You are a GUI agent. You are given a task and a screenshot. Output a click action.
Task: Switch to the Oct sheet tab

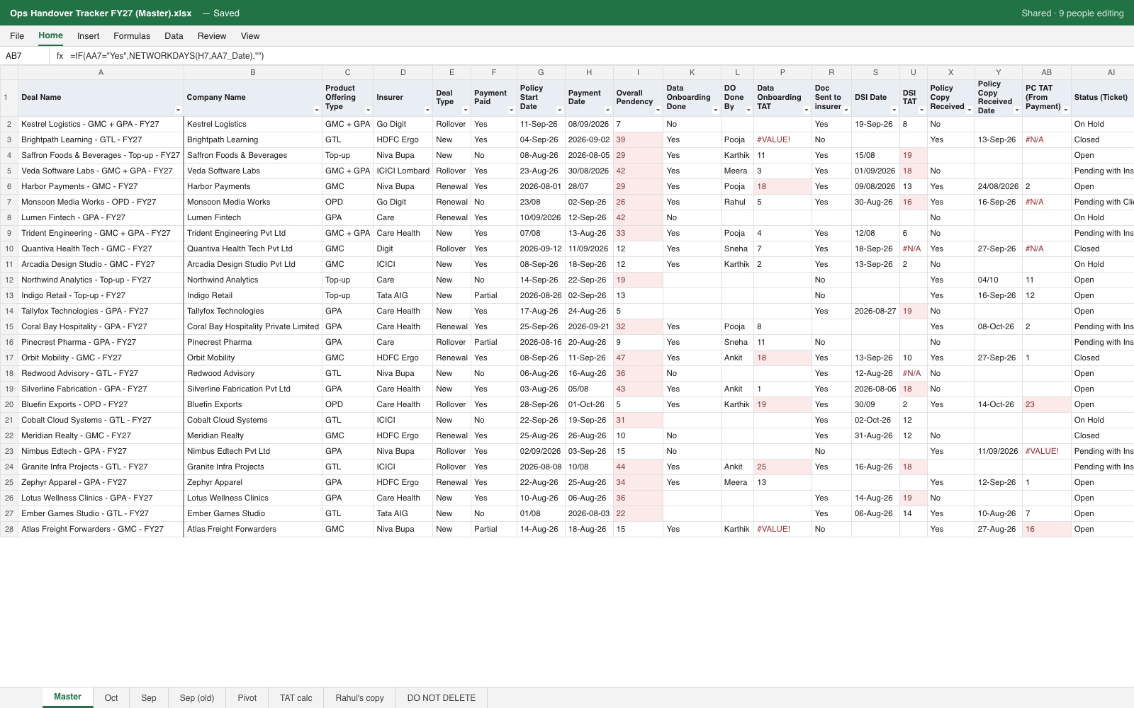111,697
